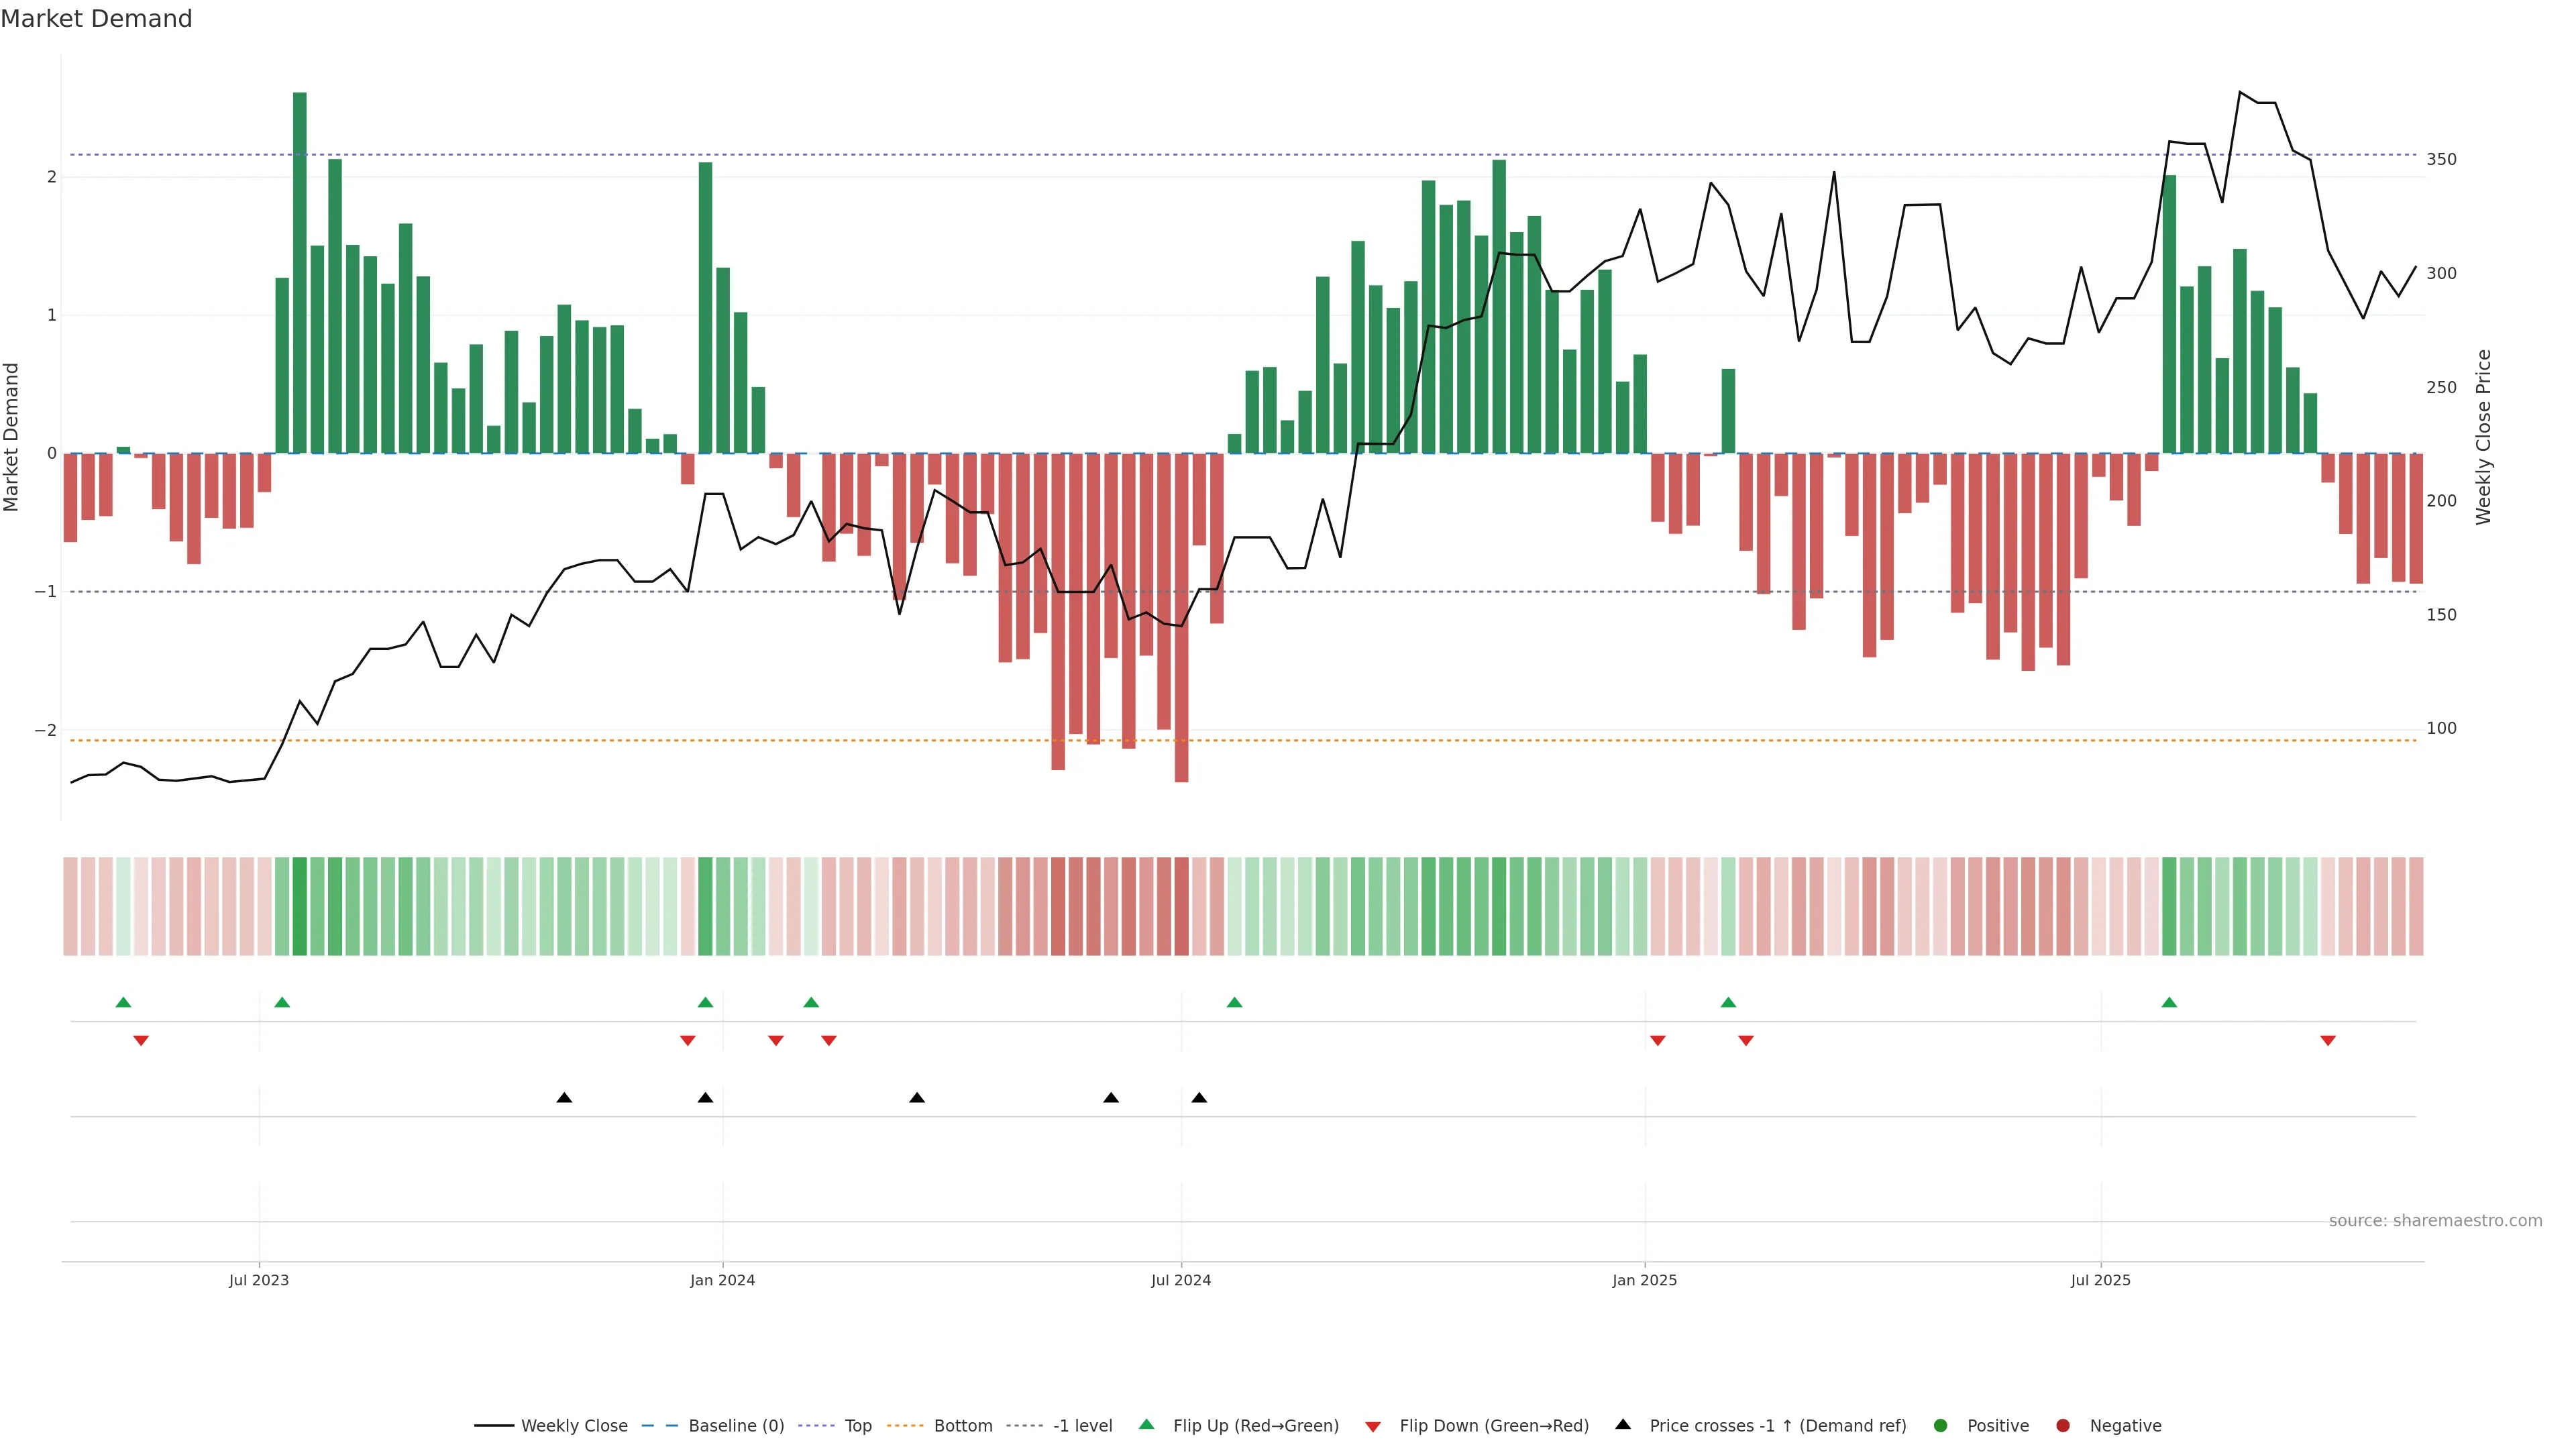The width and height of the screenshot is (2576, 1449).
Task: Click -1 level legend entry
Action: [1082, 1425]
